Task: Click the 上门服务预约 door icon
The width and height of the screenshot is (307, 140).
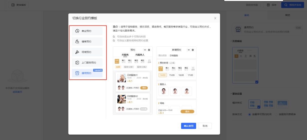Action: 77,63
